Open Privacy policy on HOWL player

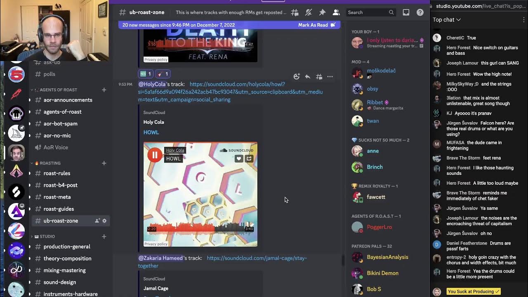click(156, 244)
